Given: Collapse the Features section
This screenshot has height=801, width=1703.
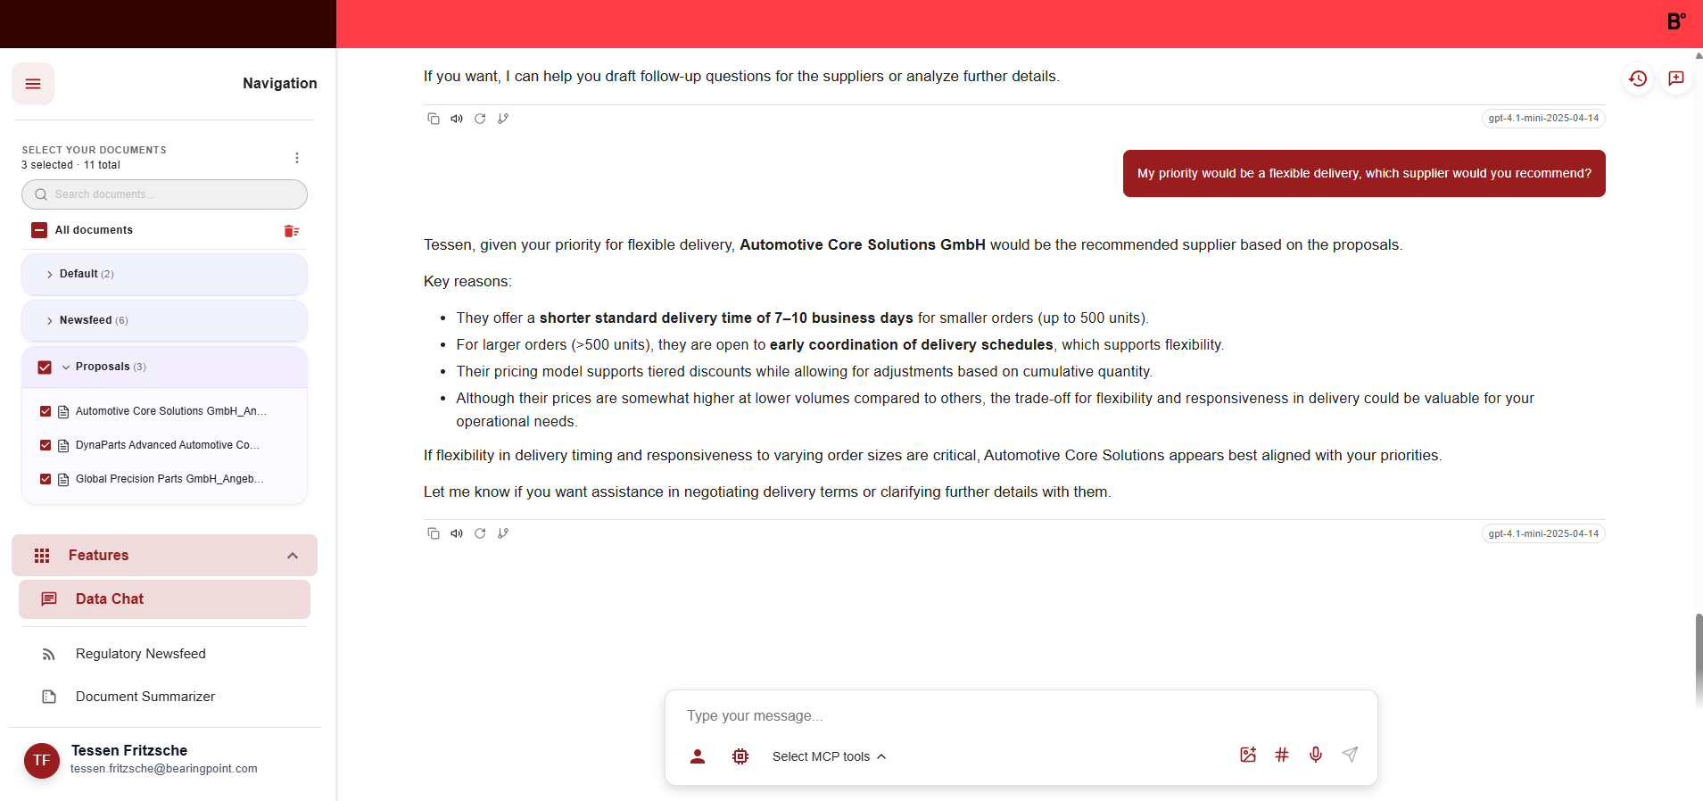Looking at the screenshot, I should pos(292,556).
